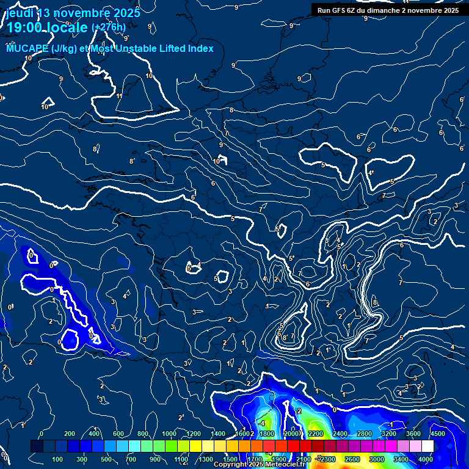Click the legend value '2400'
Image resolution: width=469 pixels, height=469 pixels.
340,434
